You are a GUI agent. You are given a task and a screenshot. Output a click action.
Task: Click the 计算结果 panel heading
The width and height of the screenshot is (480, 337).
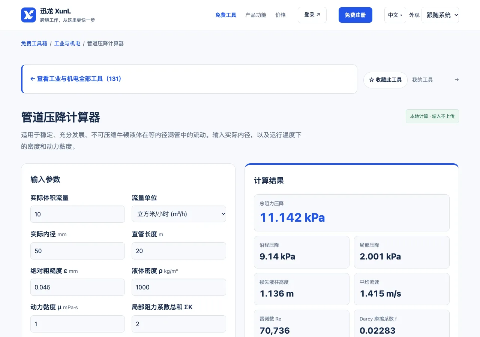tap(269, 180)
